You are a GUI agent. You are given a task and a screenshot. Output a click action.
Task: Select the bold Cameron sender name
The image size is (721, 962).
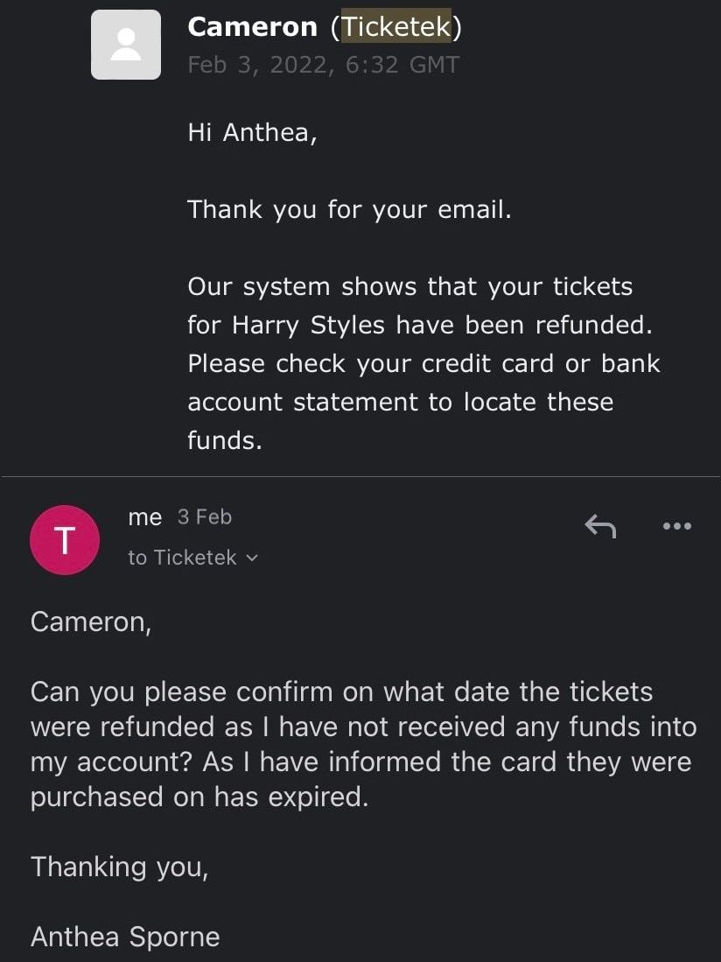pos(253,27)
